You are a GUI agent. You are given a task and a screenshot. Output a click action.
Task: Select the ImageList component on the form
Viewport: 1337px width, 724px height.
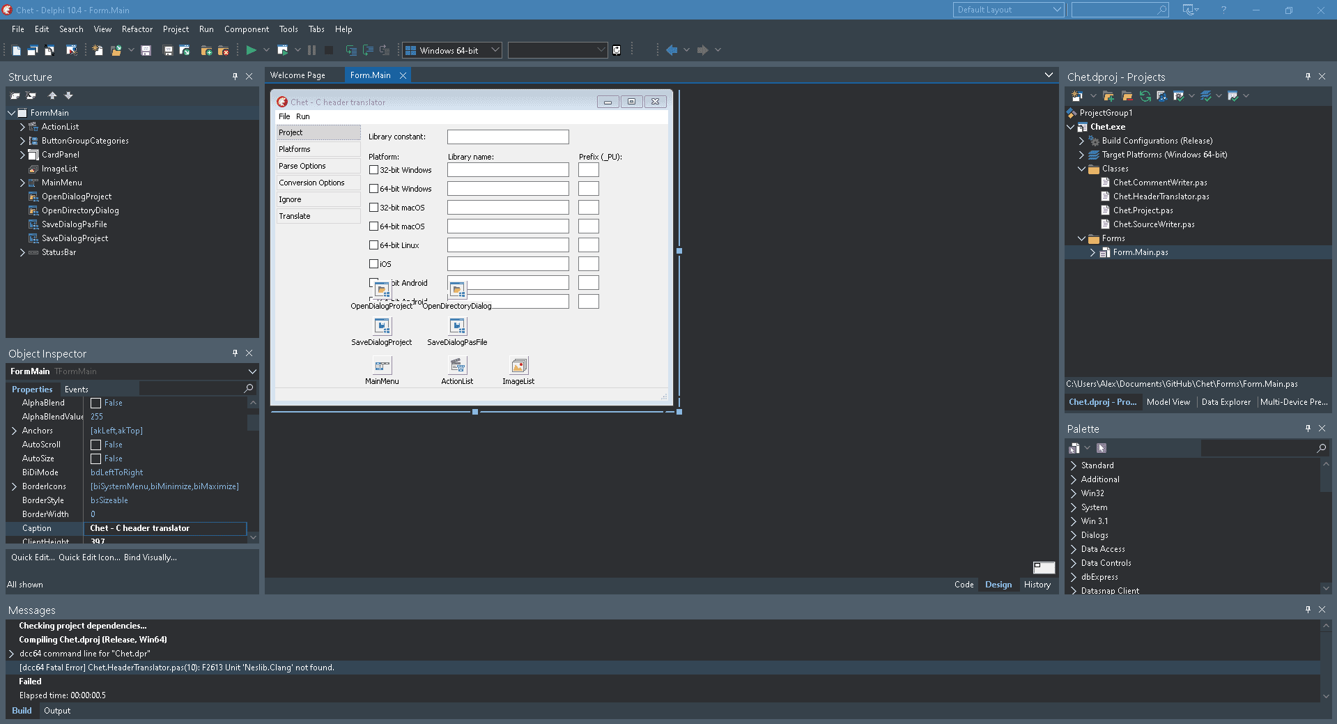(x=518, y=365)
